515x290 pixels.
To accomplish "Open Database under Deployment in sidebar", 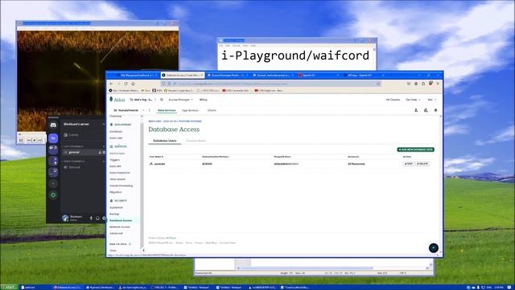I will 116,131.
